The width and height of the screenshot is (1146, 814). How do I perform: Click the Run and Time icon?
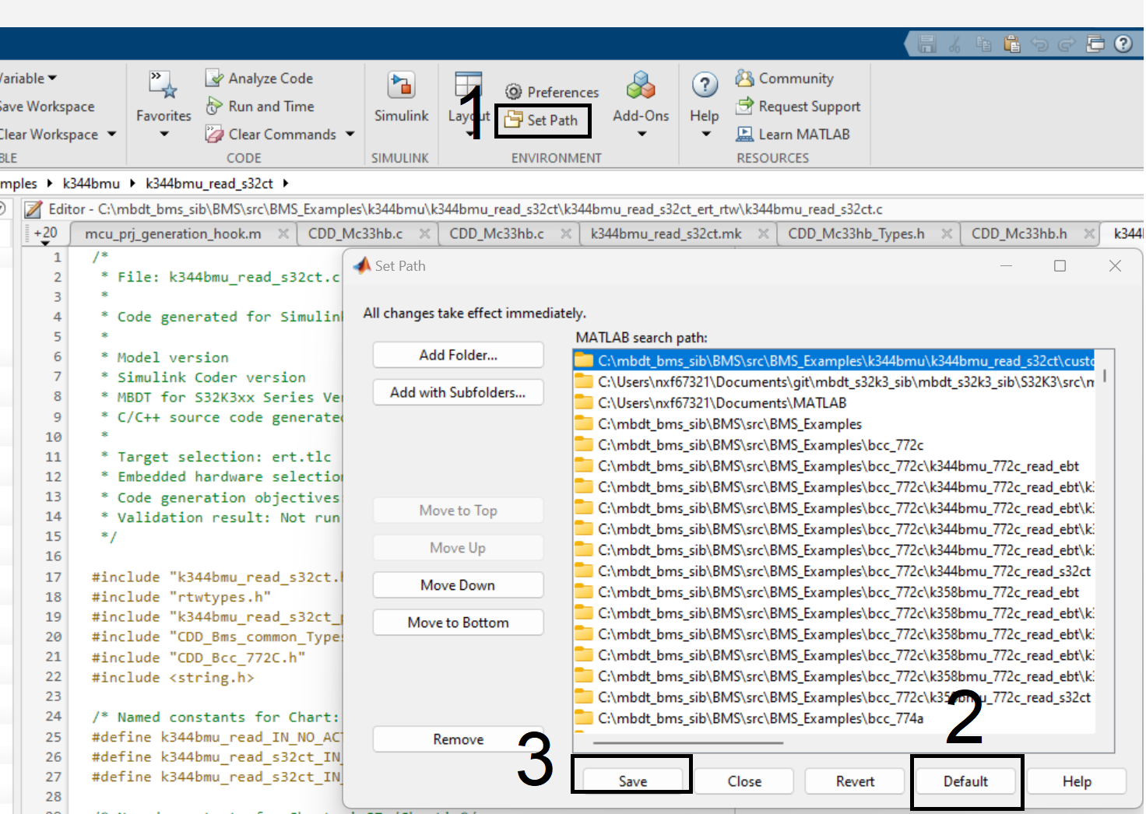tap(214, 106)
